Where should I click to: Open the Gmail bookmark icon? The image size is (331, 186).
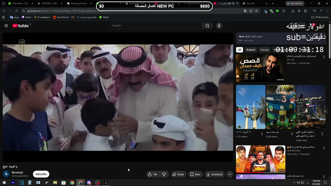[x=73, y=17]
